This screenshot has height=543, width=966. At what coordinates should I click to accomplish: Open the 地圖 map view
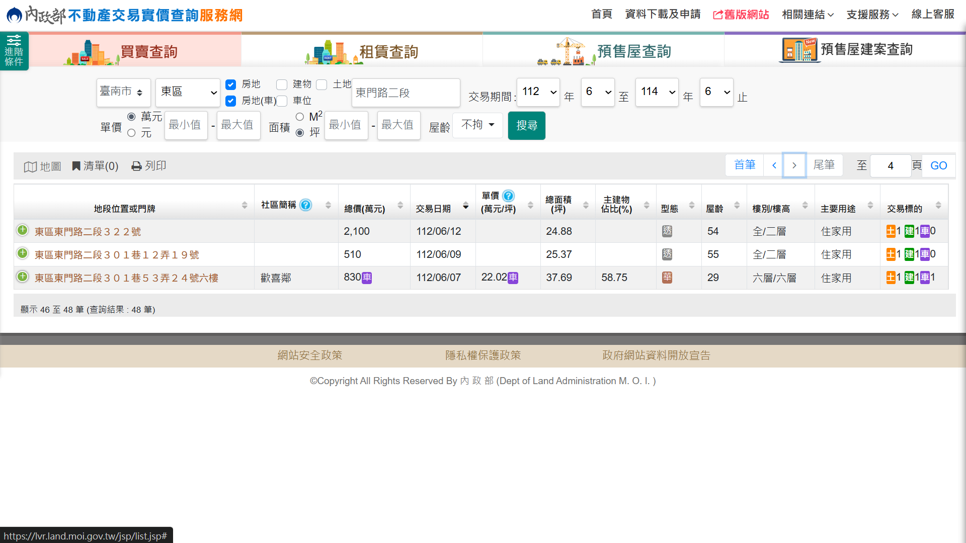point(43,166)
